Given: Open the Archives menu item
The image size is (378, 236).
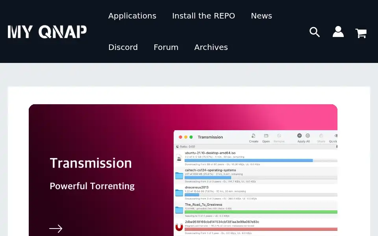Looking at the screenshot, I should [x=211, y=47].
